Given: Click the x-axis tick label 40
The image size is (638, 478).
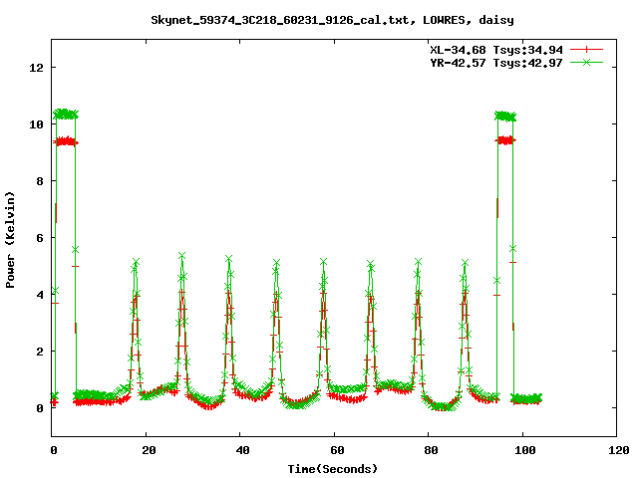Looking at the screenshot, I should pos(242,450).
